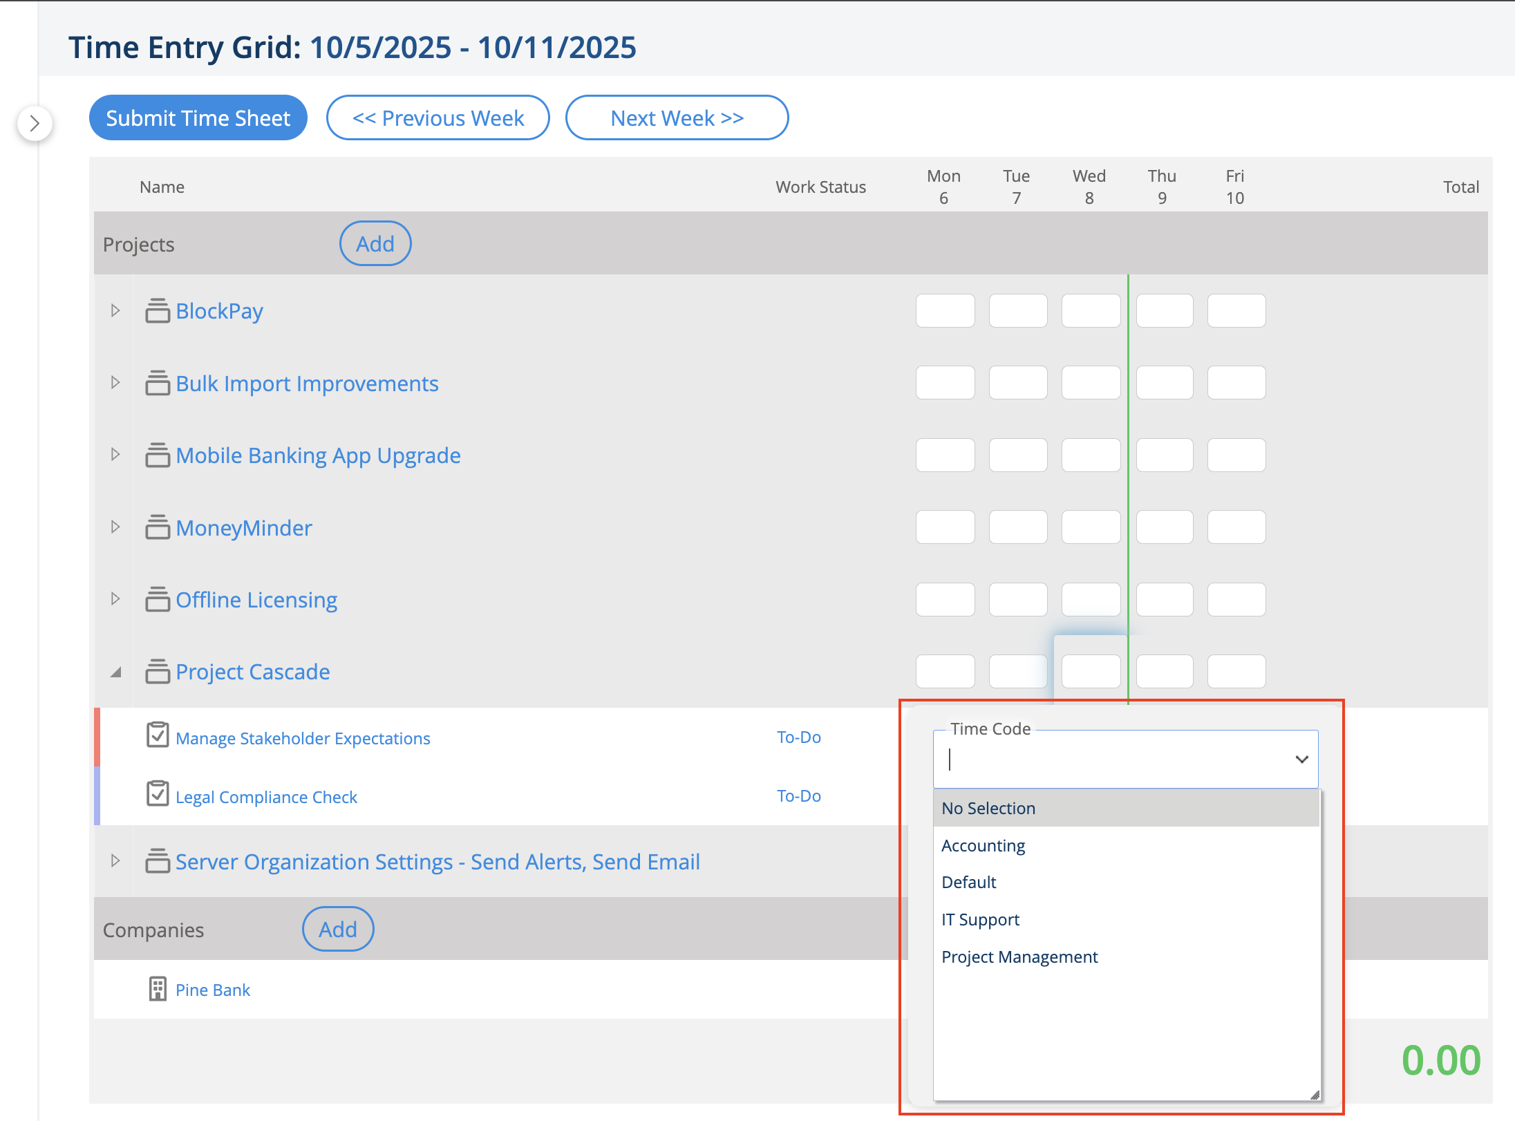Click the Manage Stakeholder Expectations task icon
This screenshot has height=1121, width=1515.
(x=158, y=735)
